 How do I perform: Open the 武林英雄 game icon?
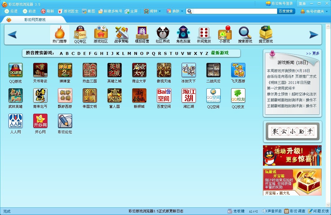[15, 95]
